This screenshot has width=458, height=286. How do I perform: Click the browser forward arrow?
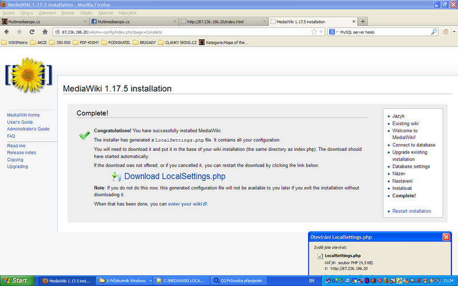pos(19,32)
